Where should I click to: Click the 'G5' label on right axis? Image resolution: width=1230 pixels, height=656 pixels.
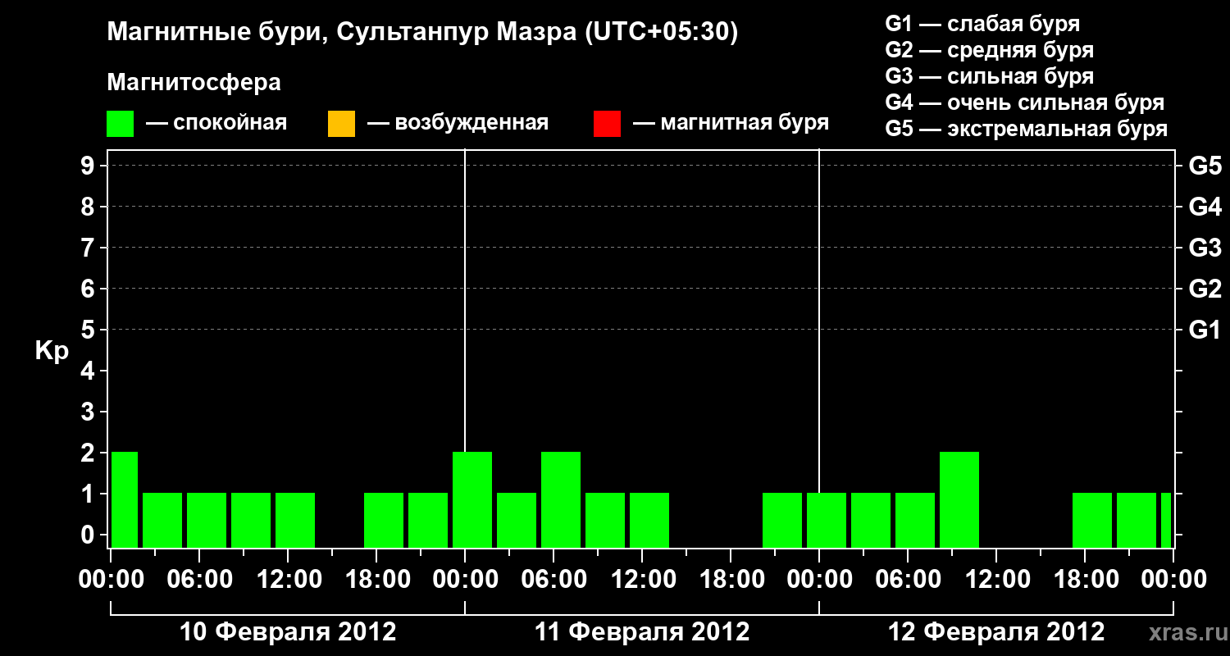click(x=1205, y=166)
